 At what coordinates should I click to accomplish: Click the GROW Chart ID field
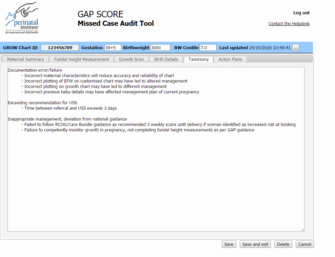point(60,48)
